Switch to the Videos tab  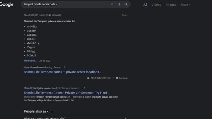click(156, 5)
